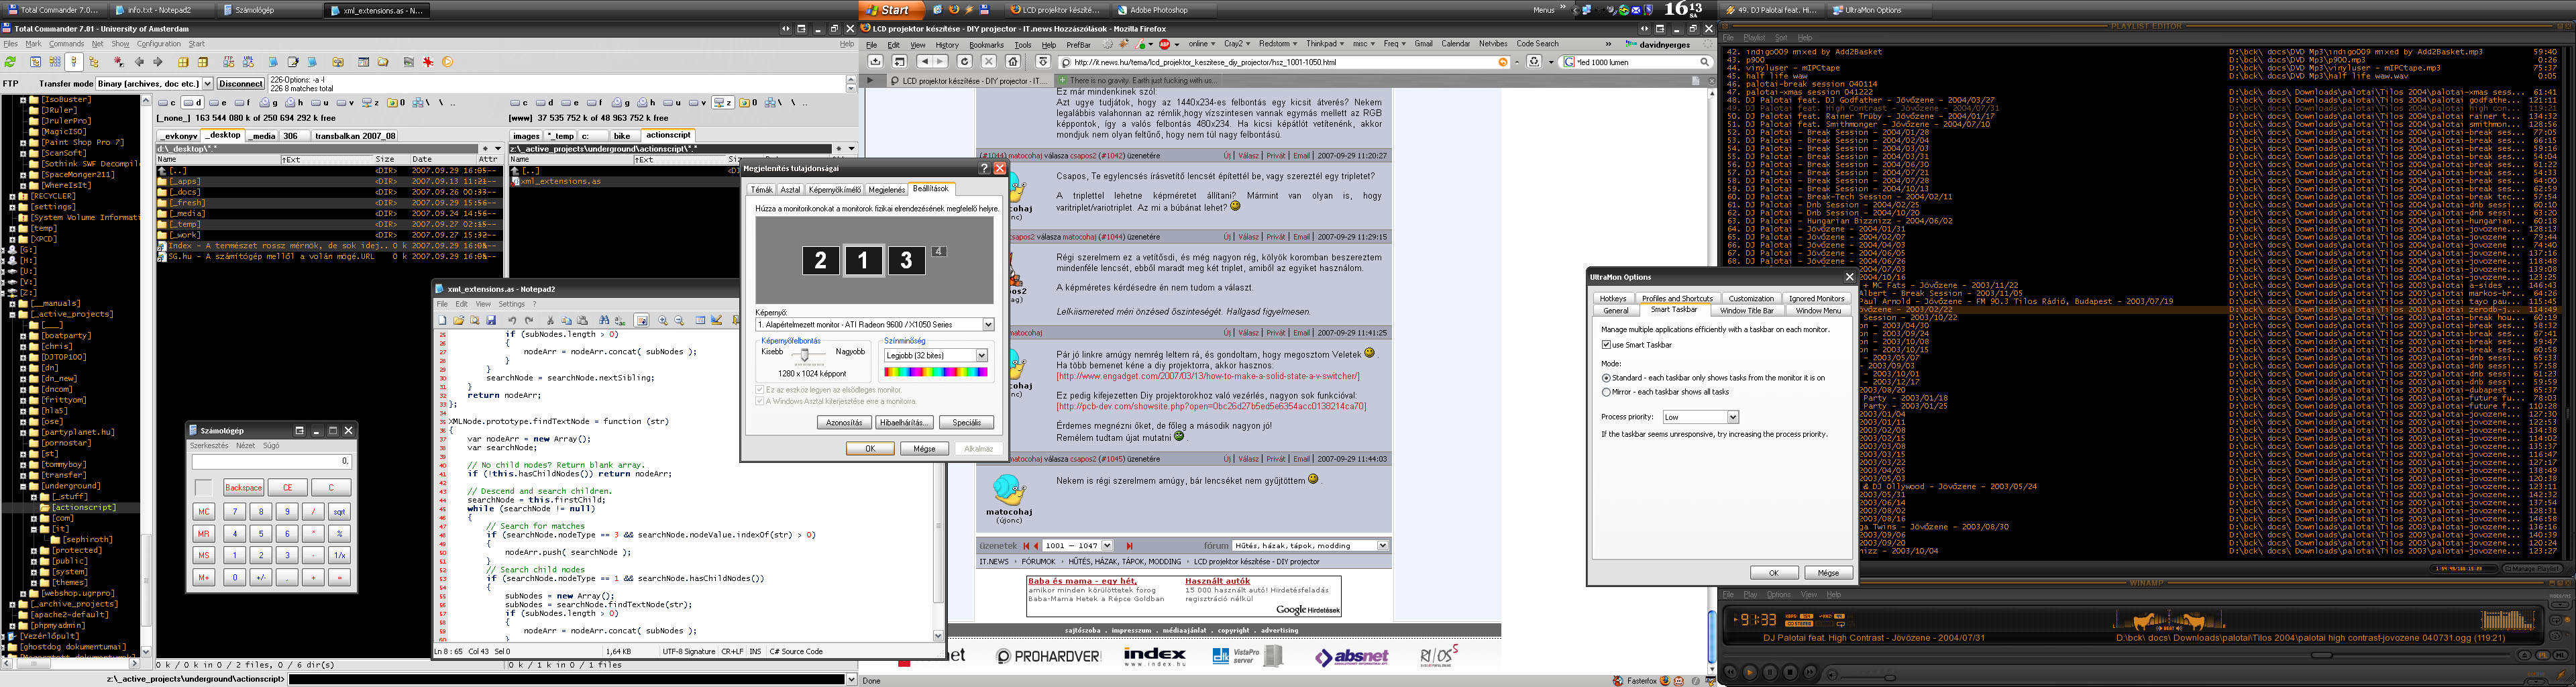Click the Winamp seek bar
2576x687 pixels.
(x=2117, y=656)
